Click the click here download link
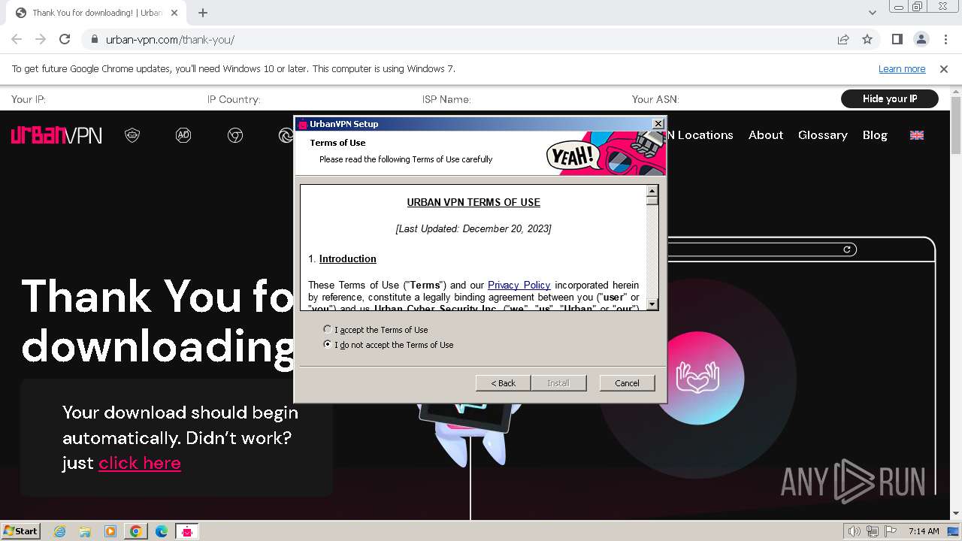The height and width of the screenshot is (541, 962). 140,463
